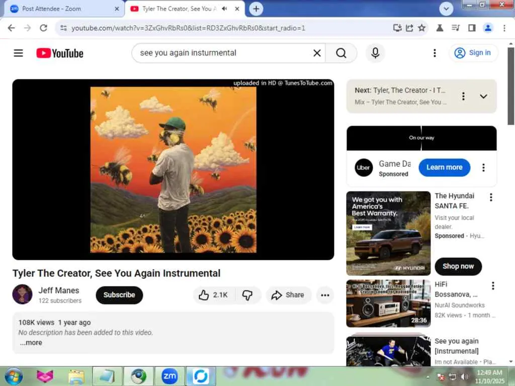
Task: Share this page icon in the address bar
Action: point(409,28)
